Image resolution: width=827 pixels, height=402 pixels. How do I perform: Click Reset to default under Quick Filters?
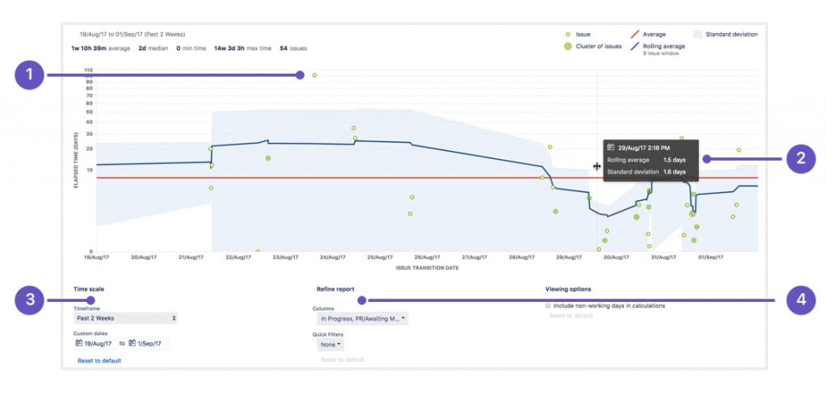click(342, 359)
